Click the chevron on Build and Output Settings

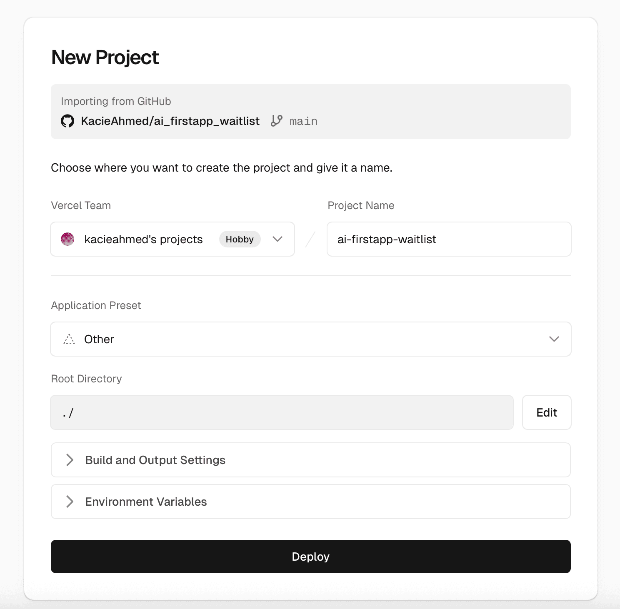point(70,460)
